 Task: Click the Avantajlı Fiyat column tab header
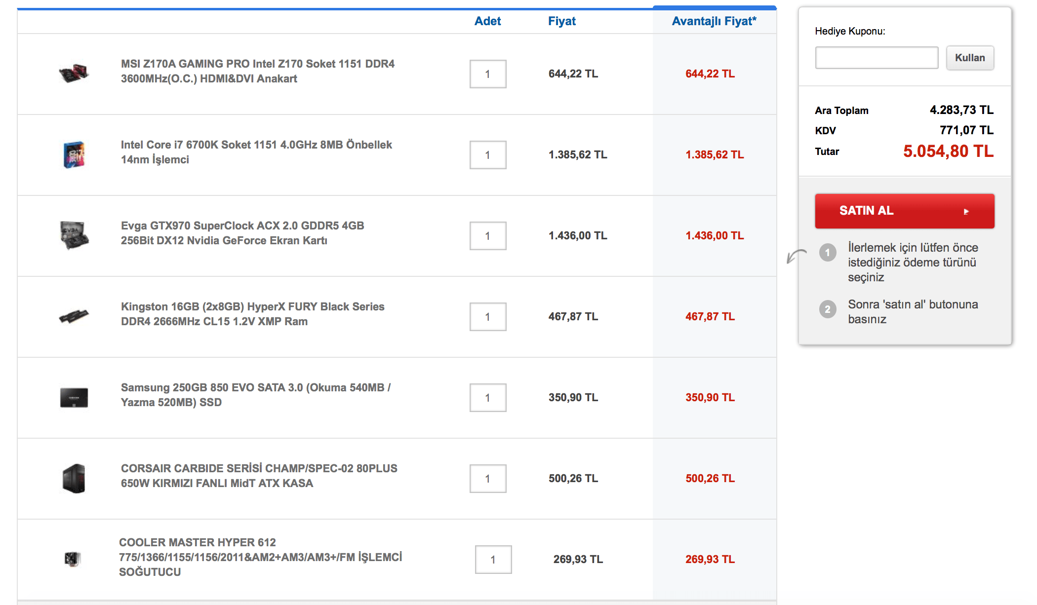point(714,21)
